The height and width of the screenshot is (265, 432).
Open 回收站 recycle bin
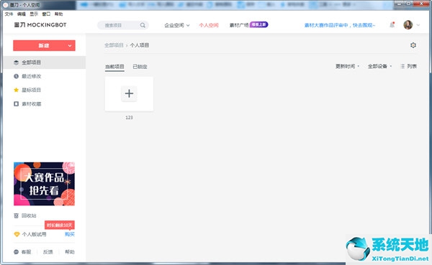tap(29, 215)
